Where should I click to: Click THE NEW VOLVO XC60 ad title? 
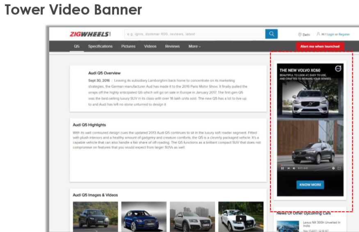[x=300, y=71]
